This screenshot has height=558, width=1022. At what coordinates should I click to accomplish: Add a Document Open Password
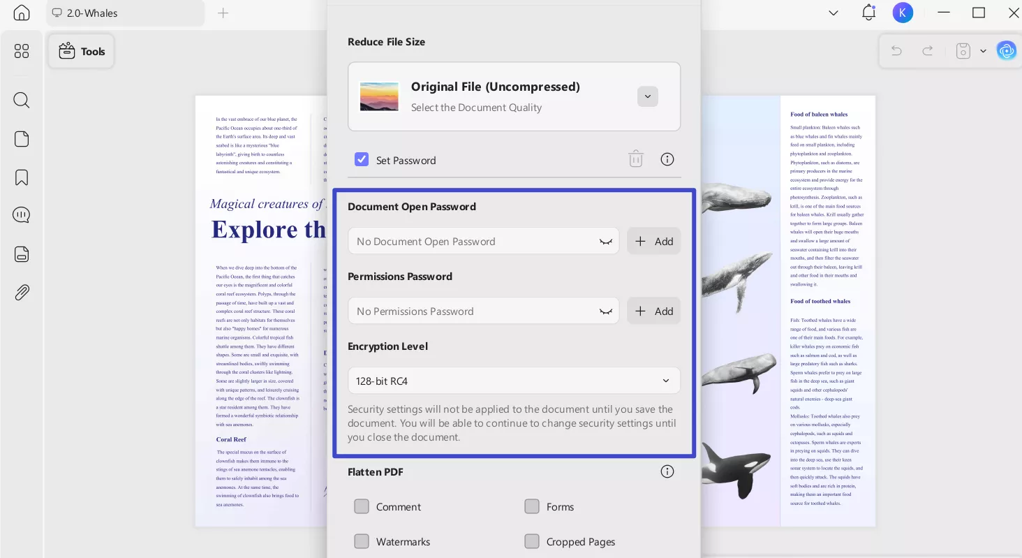(x=653, y=241)
